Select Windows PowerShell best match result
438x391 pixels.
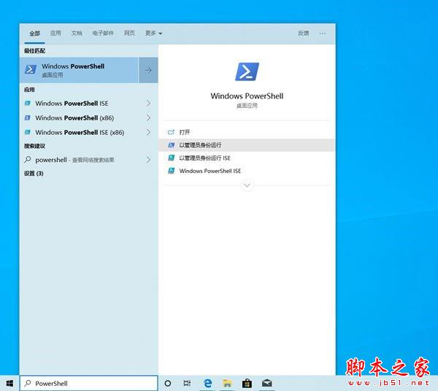(79, 70)
